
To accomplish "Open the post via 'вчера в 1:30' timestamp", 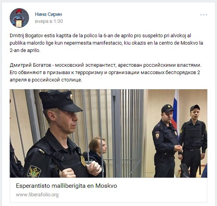I will point(49,21).
